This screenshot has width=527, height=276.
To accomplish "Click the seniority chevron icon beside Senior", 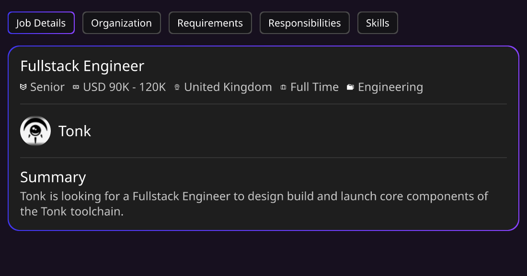I will pos(23,87).
